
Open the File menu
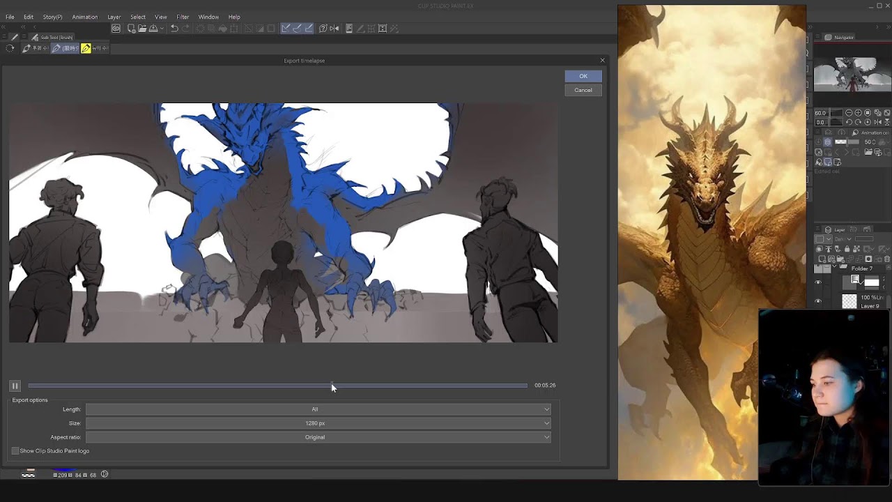[x=10, y=17]
